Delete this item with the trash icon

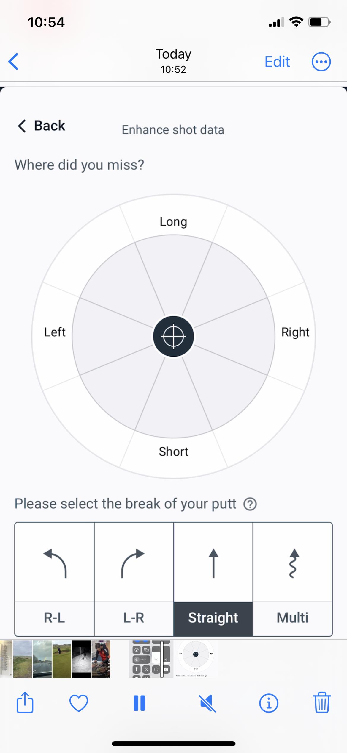click(322, 703)
